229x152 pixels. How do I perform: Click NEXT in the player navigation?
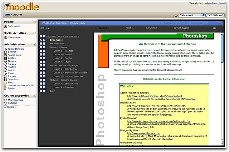tap(130, 28)
